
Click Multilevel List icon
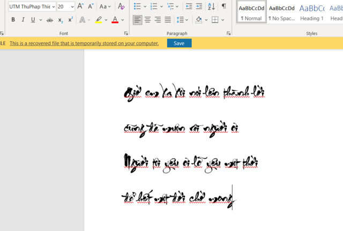pos(170,6)
